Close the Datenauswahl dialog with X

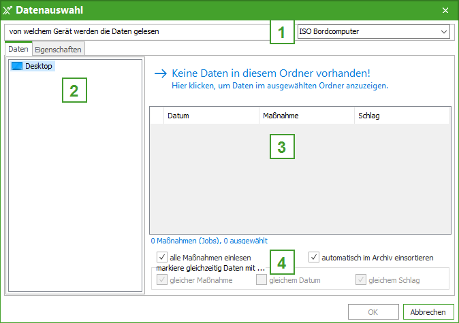coord(445,10)
